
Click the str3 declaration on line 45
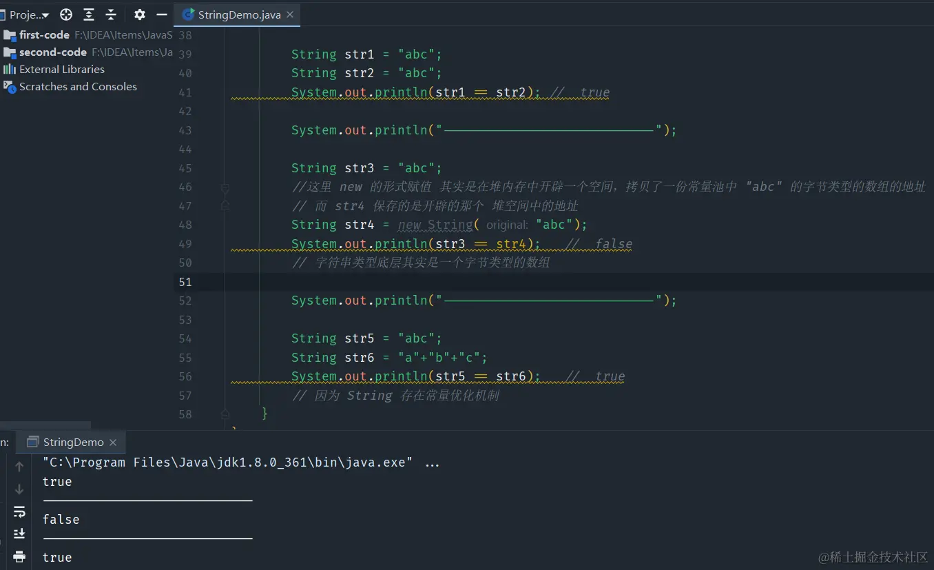pos(366,168)
